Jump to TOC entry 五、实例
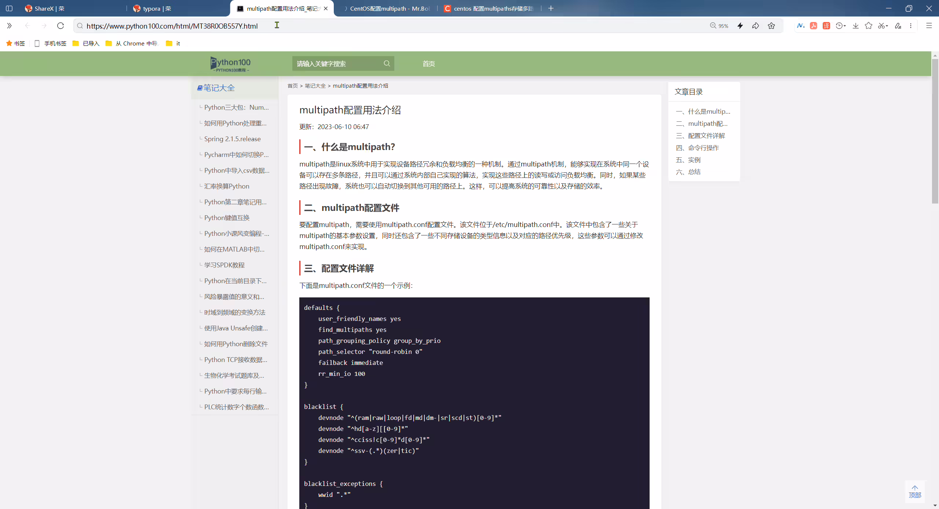This screenshot has width=939, height=509. [x=688, y=160]
